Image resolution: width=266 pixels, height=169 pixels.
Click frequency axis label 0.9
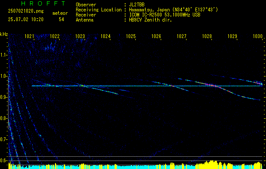point(4,97)
